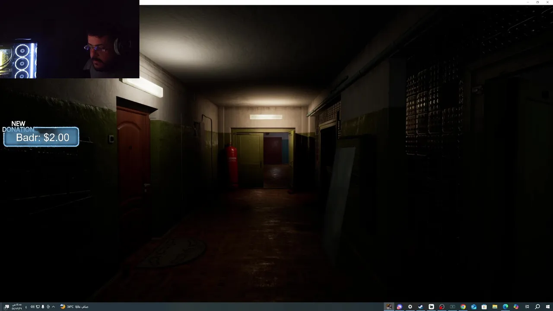Screen dimensions: 553x311
Task: Open the taskbar clock and date
Action: (17, 307)
